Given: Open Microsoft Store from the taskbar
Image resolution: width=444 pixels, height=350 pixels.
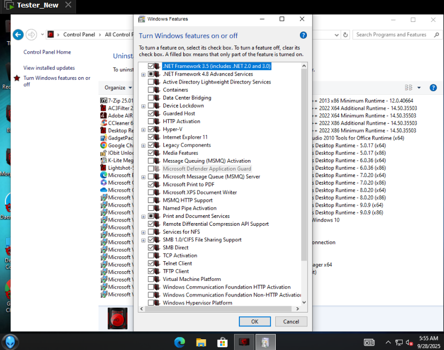Looking at the screenshot, I should coord(222,343).
